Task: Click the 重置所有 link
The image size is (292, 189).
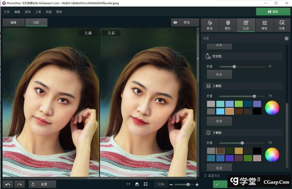Action: [214, 175]
